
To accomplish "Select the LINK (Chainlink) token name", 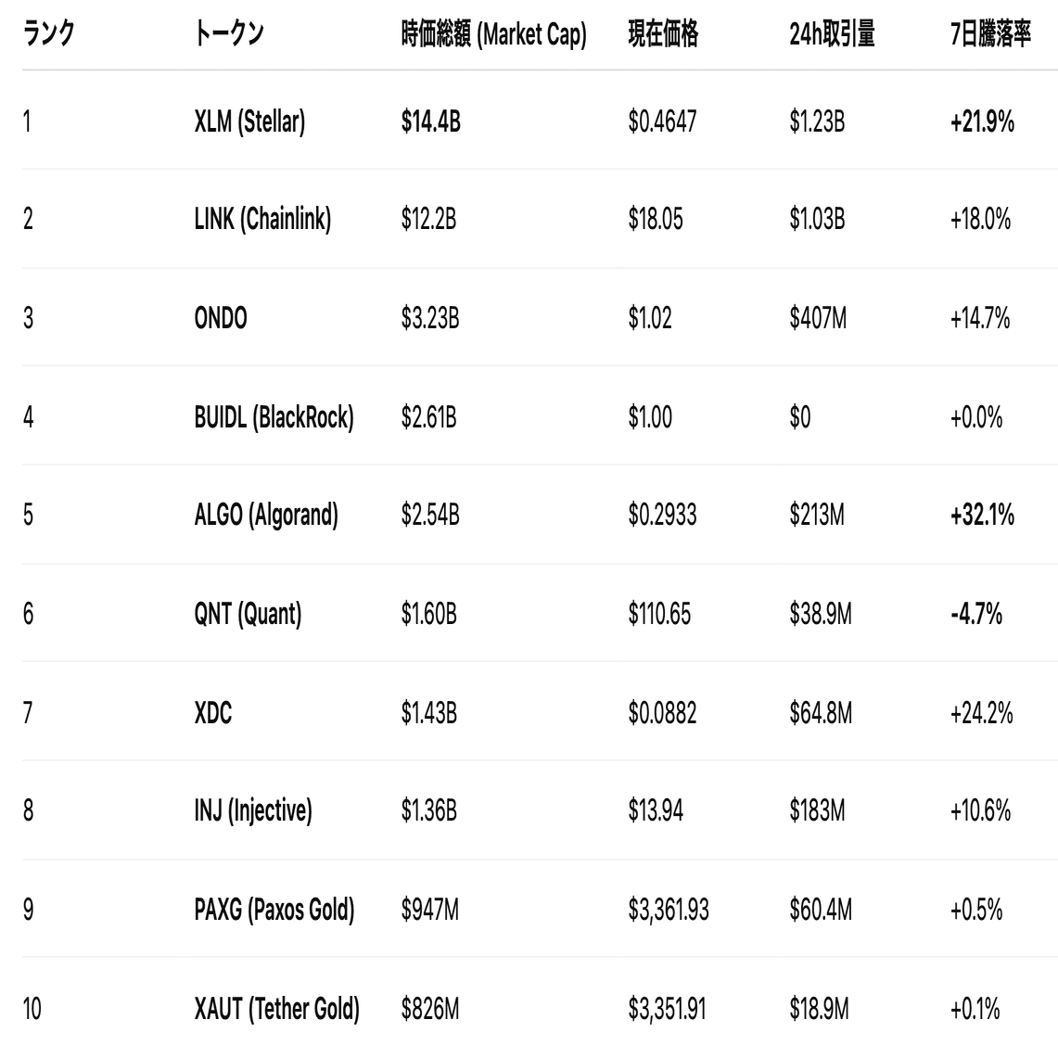I will [x=262, y=220].
